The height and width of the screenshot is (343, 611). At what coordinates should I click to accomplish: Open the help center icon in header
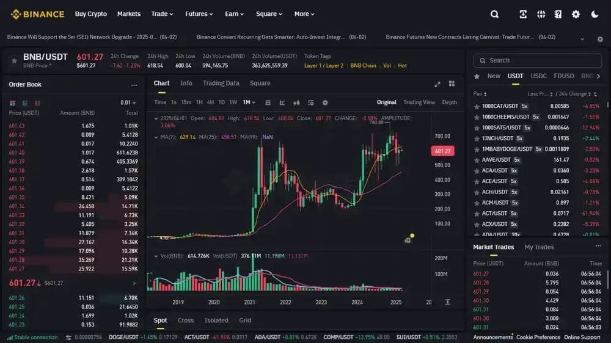pyautogui.click(x=558, y=14)
